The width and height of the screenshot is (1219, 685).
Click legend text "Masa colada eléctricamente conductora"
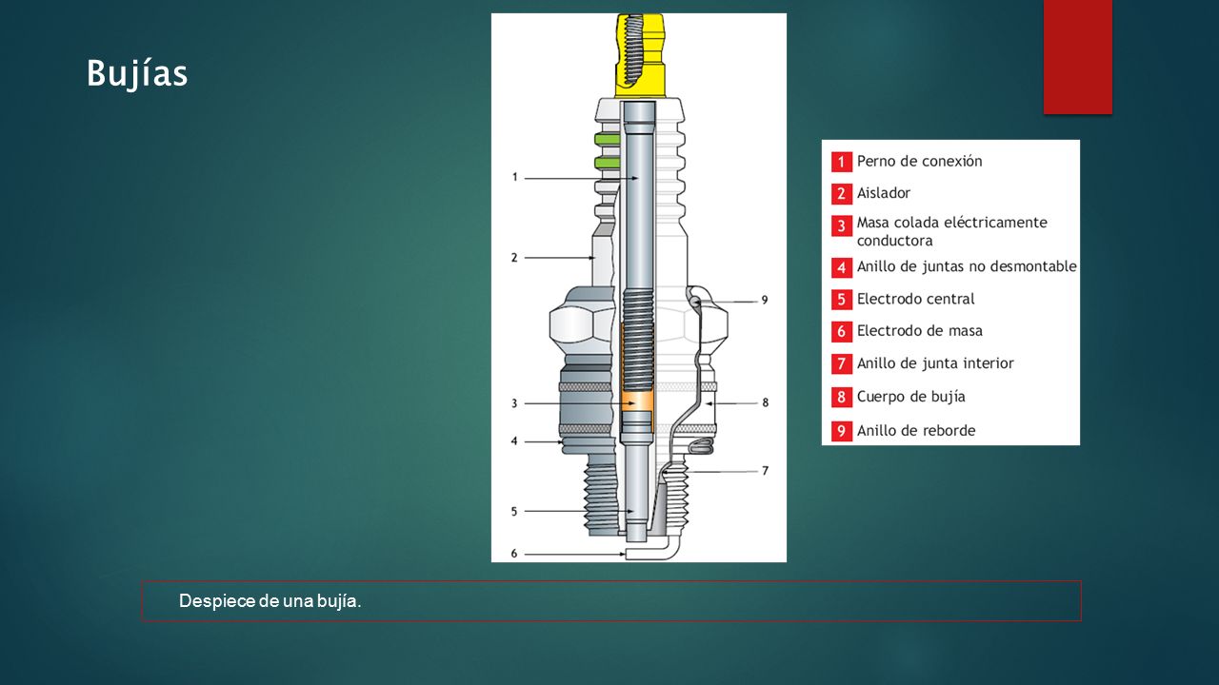951,231
